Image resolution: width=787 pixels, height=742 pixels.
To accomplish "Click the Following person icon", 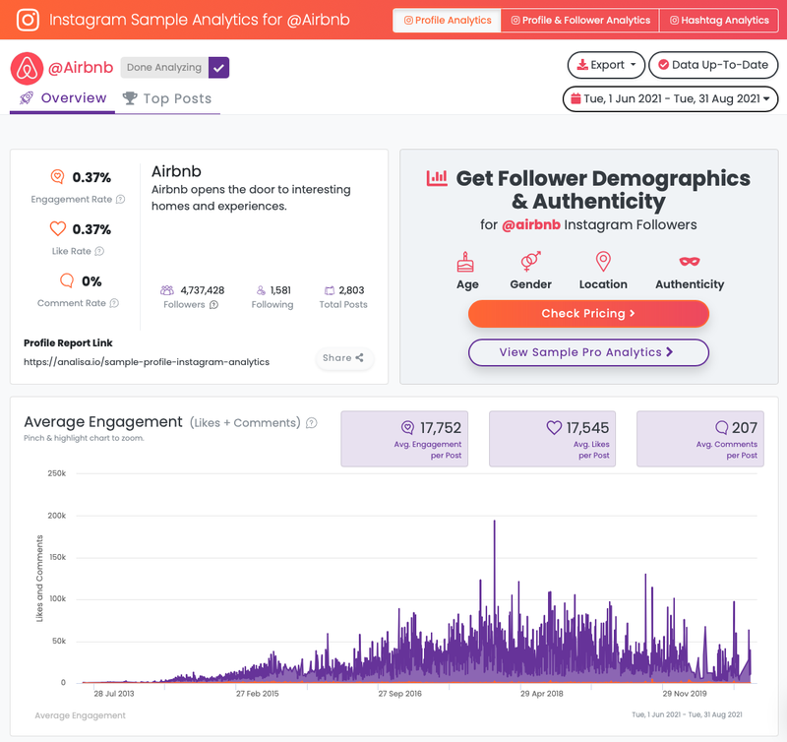I will [261, 290].
